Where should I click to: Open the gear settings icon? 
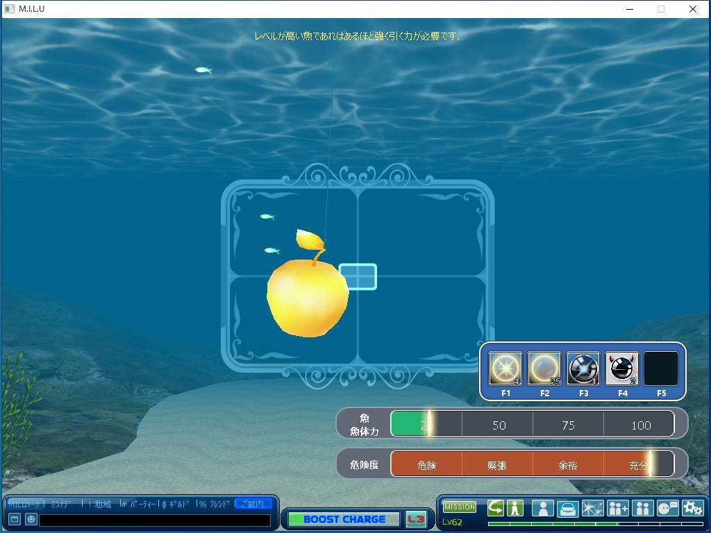click(x=692, y=509)
